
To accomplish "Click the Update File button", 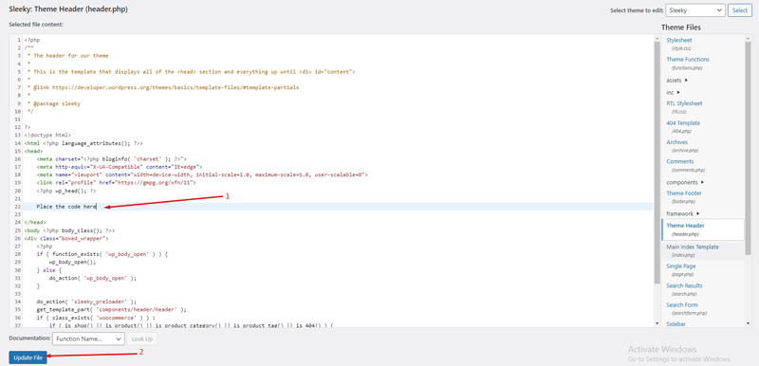I will point(28,357).
